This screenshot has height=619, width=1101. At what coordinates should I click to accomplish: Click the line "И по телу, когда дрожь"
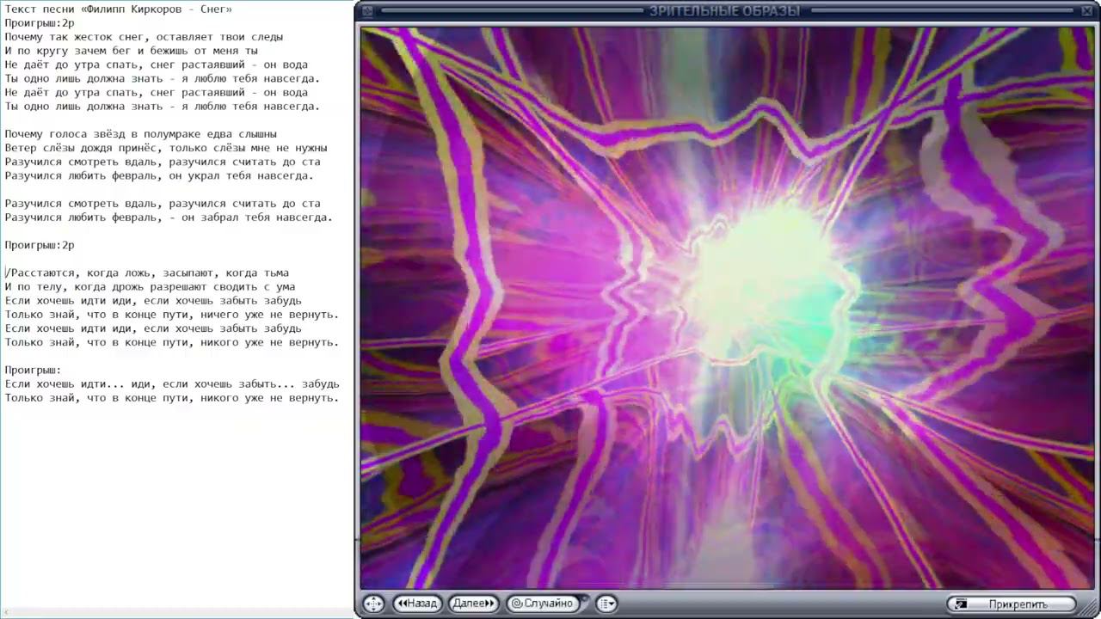(x=150, y=286)
